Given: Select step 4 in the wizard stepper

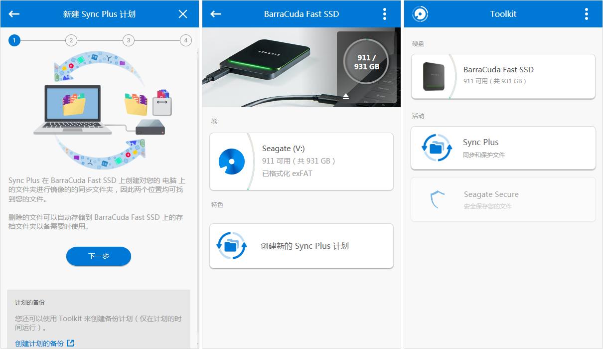Looking at the screenshot, I should [x=185, y=40].
